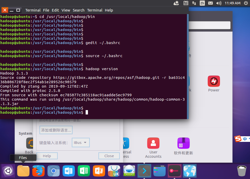This screenshot has height=179, width=250.
Task: Open the Ubuntu launcher button
Action: pos(8,171)
